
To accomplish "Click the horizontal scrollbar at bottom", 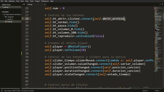I will (76, 88).
